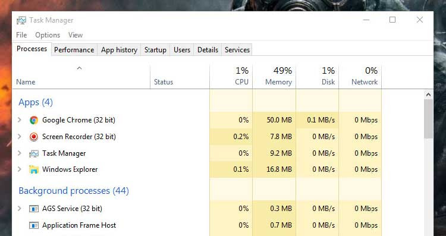Click Screen Recorder's 7.8 MB memory value
The width and height of the screenshot is (446, 236).
tap(281, 137)
